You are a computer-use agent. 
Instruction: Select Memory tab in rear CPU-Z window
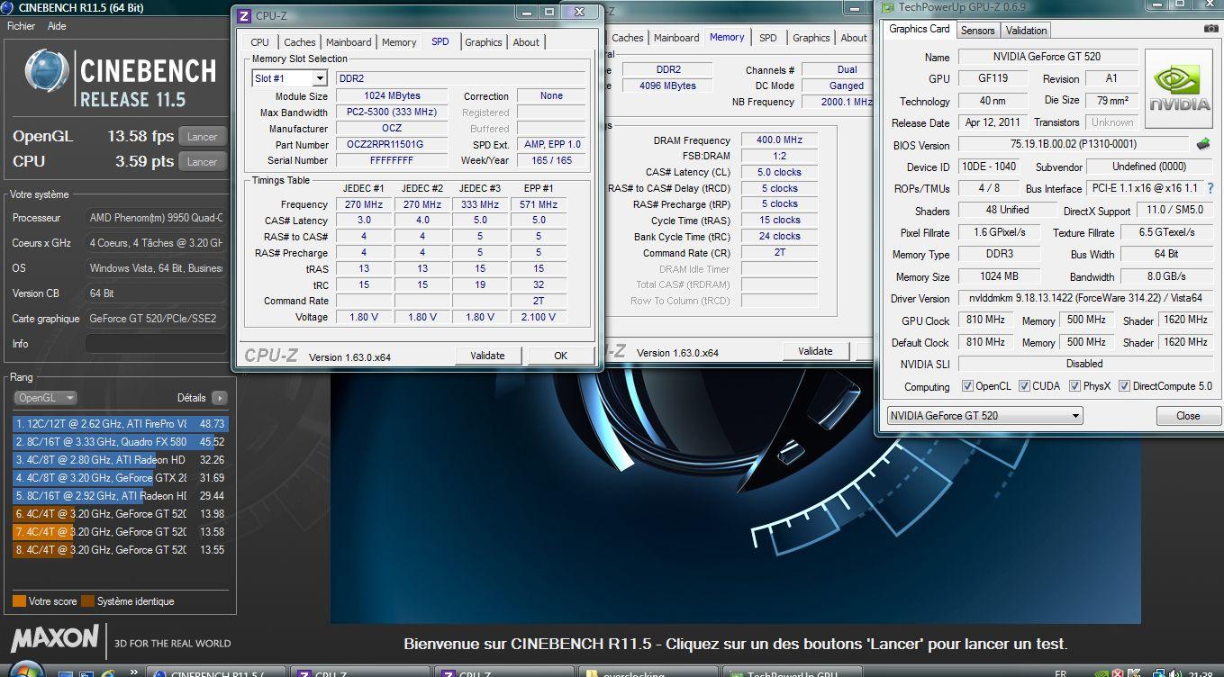click(727, 37)
